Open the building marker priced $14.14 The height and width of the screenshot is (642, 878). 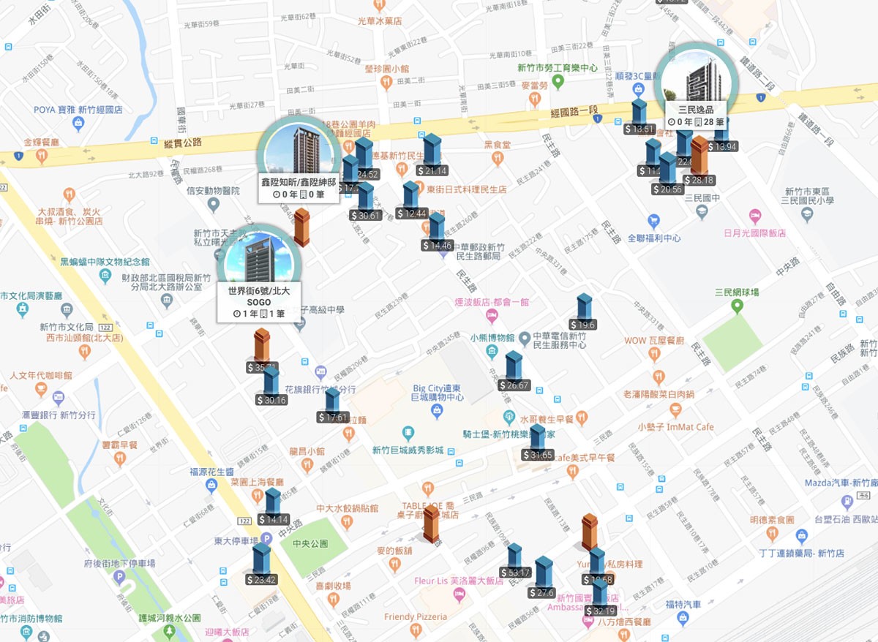pyautogui.click(x=273, y=506)
